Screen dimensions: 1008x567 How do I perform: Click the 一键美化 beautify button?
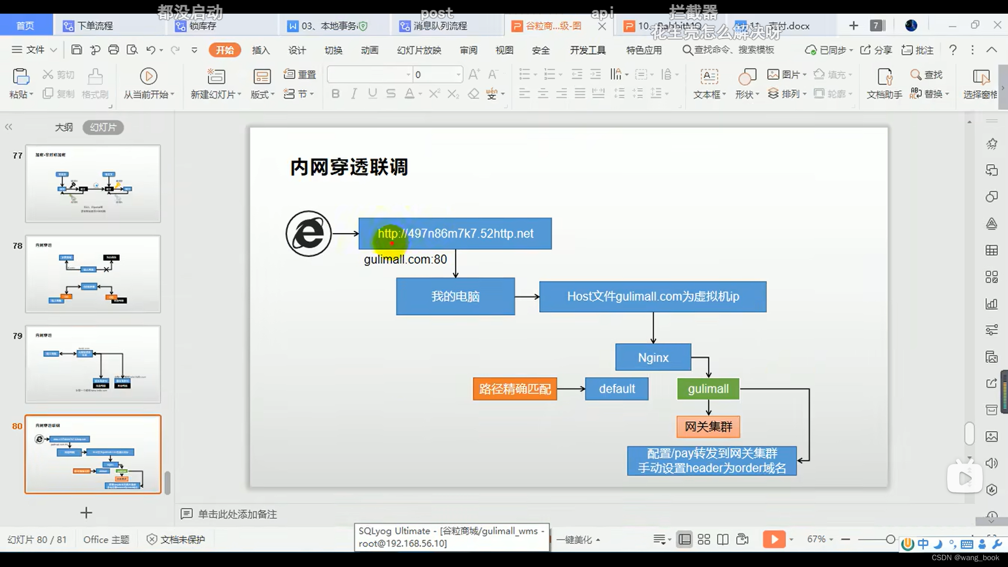point(577,539)
